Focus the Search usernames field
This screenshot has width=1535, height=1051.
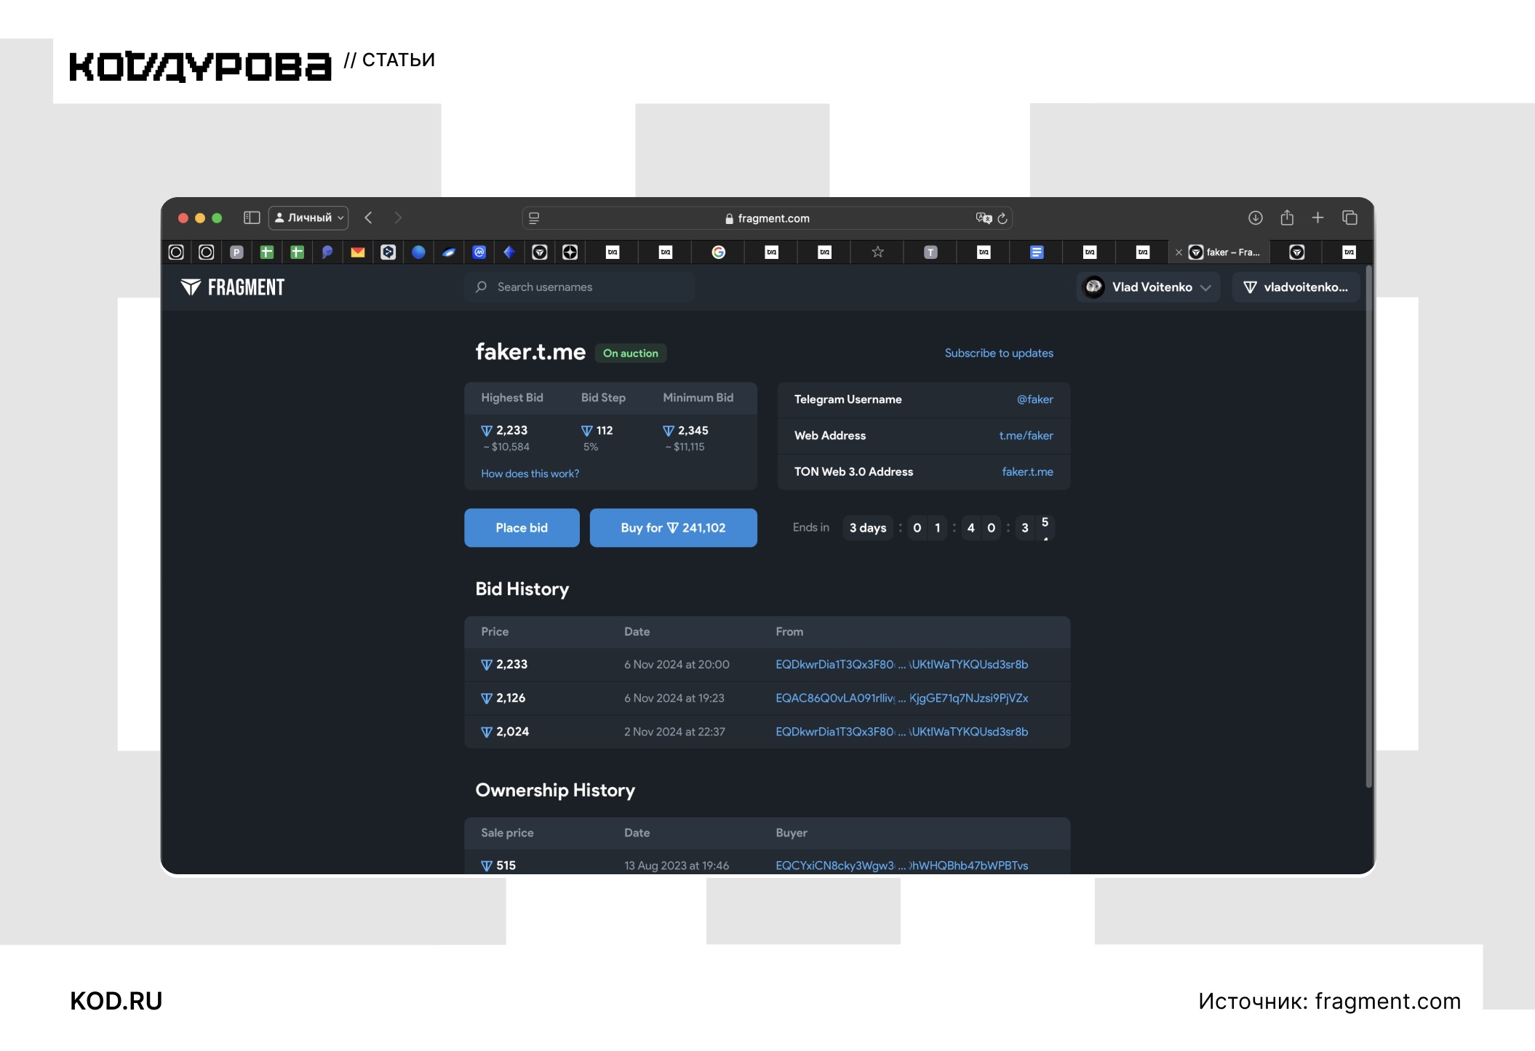pyautogui.click(x=580, y=287)
